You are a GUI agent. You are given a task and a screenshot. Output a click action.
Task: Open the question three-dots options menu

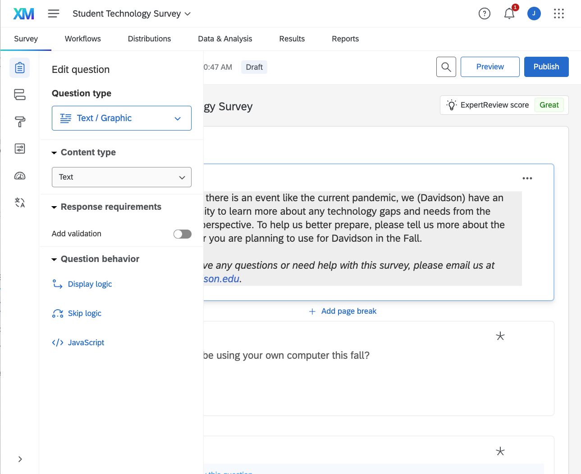(x=527, y=178)
